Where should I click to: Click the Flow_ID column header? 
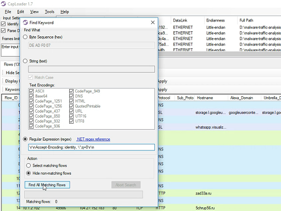coord(11,98)
